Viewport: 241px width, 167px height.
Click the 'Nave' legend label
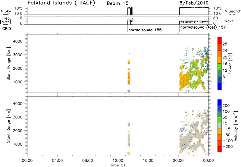point(229,21)
